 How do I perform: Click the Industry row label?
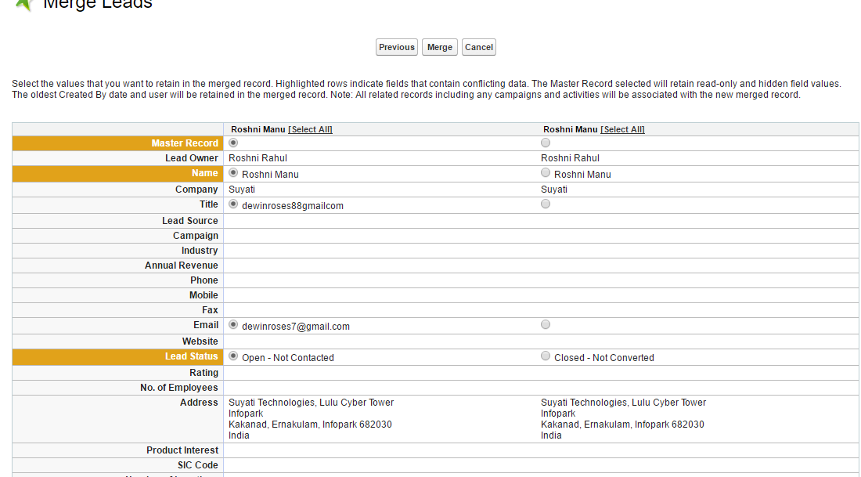200,251
